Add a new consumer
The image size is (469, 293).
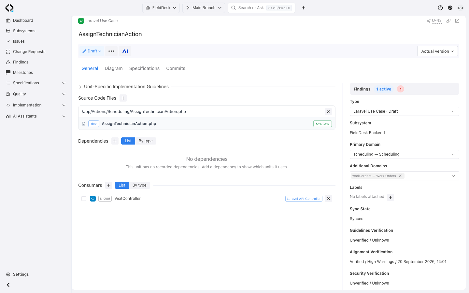click(x=109, y=185)
